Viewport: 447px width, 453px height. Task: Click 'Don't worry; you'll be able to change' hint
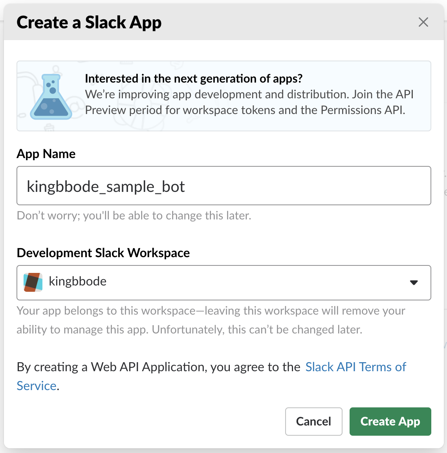134,215
